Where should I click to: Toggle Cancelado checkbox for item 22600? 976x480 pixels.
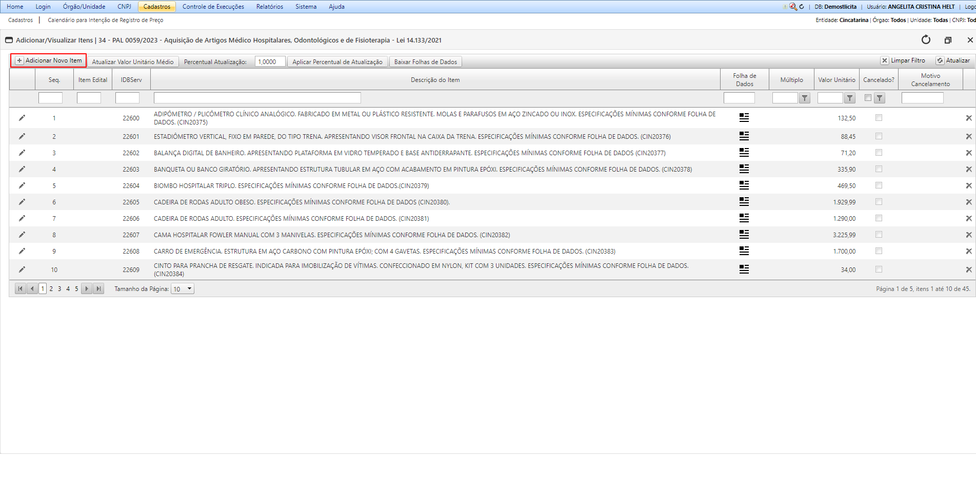tap(879, 118)
